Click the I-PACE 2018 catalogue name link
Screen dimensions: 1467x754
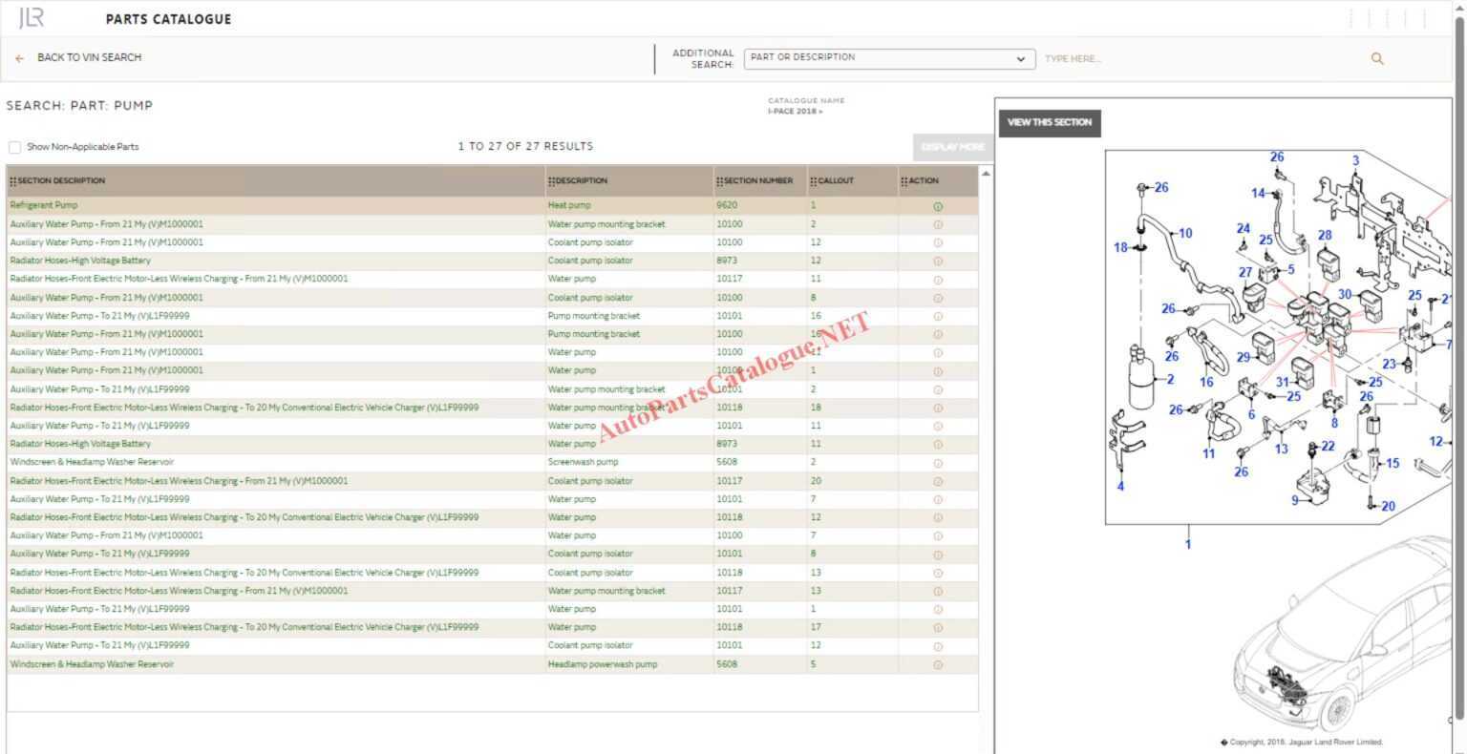coord(794,112)
